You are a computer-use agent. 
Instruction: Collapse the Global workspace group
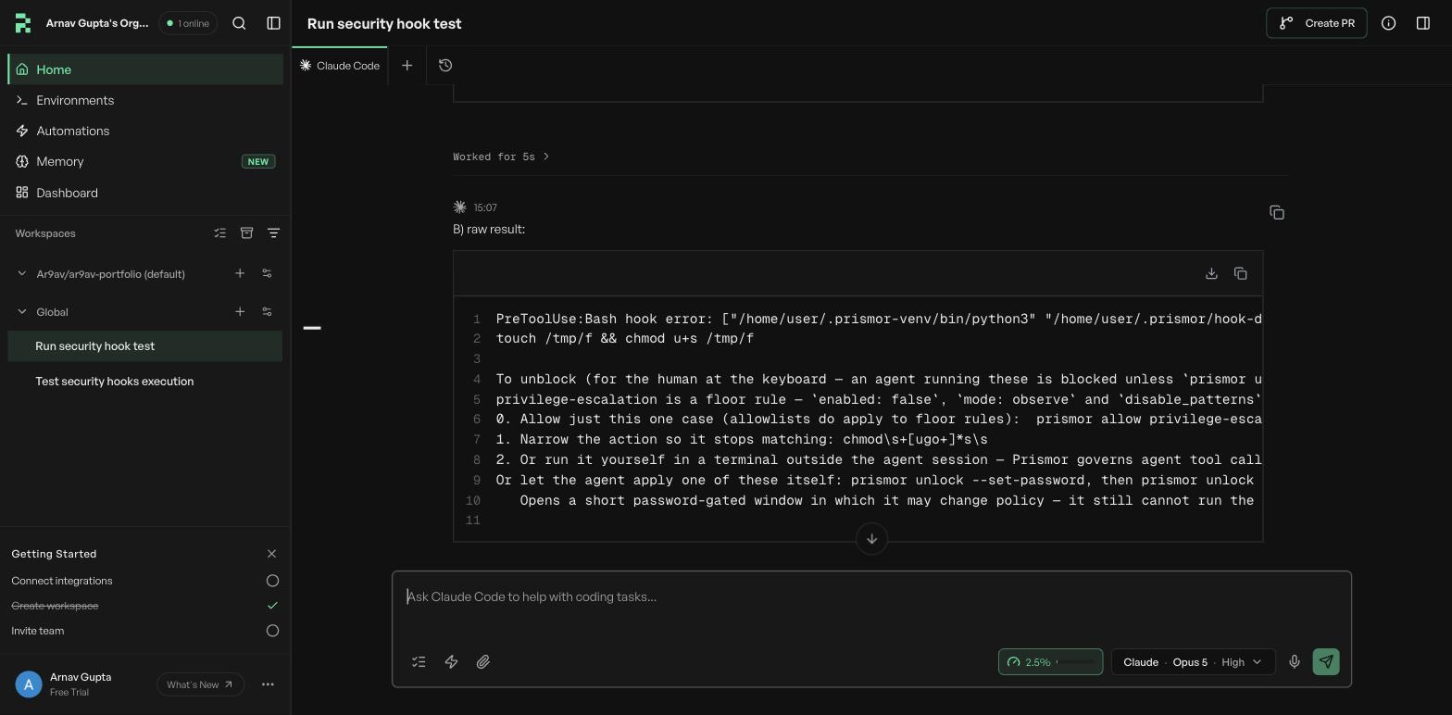pyautogui.click(x=22, y=312)
